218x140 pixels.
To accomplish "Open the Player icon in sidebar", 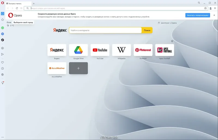I will pos(2,48).
